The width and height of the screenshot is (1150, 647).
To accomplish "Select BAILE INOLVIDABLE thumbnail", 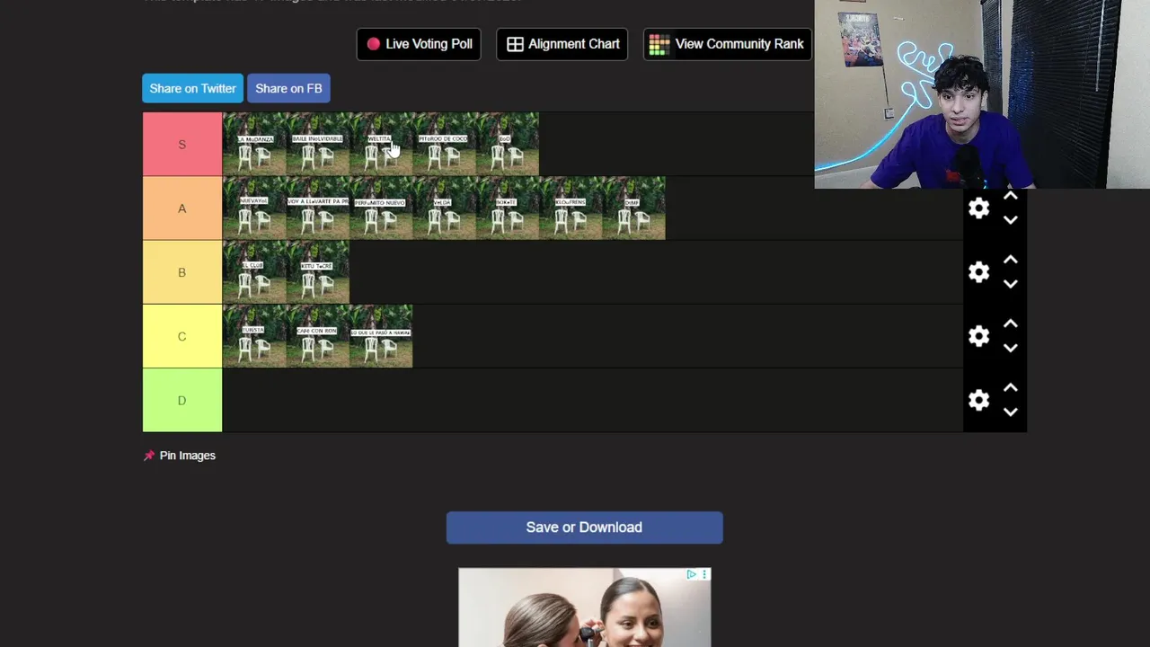I will click(x=317, y=144).
